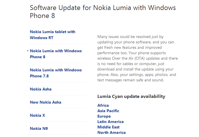Select the Middle East region link
Screen dimensions: 199x137
point(109,127)
